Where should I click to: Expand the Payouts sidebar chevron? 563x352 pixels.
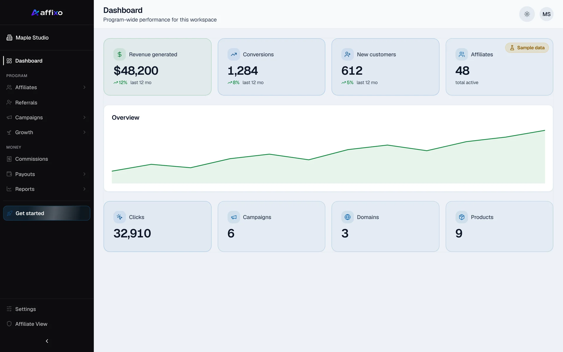[84, 174]
